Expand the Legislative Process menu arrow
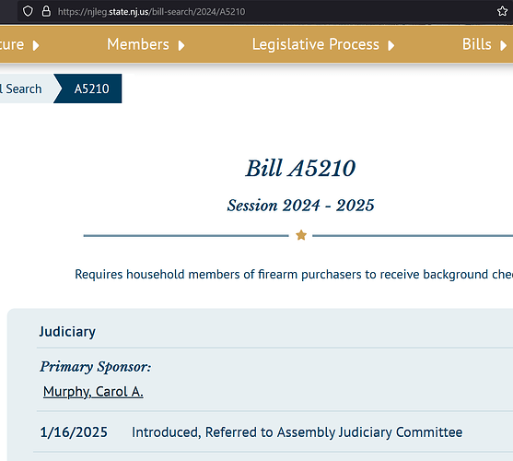 391,45
